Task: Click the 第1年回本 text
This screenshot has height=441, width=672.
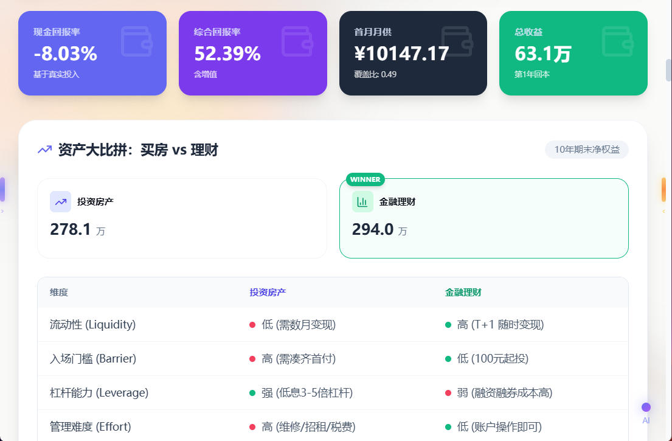Action: point(532,74)
